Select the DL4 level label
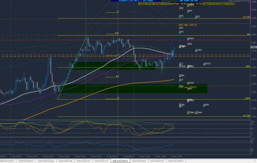 pyautogui.click(x=181, y=79)
